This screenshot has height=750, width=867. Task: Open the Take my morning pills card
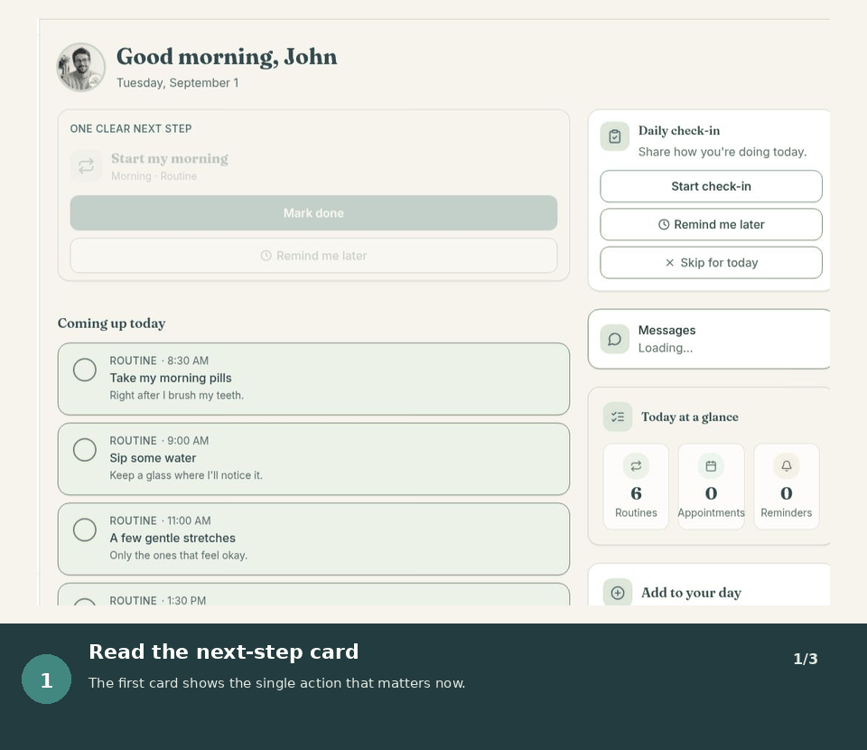(313, 379)
